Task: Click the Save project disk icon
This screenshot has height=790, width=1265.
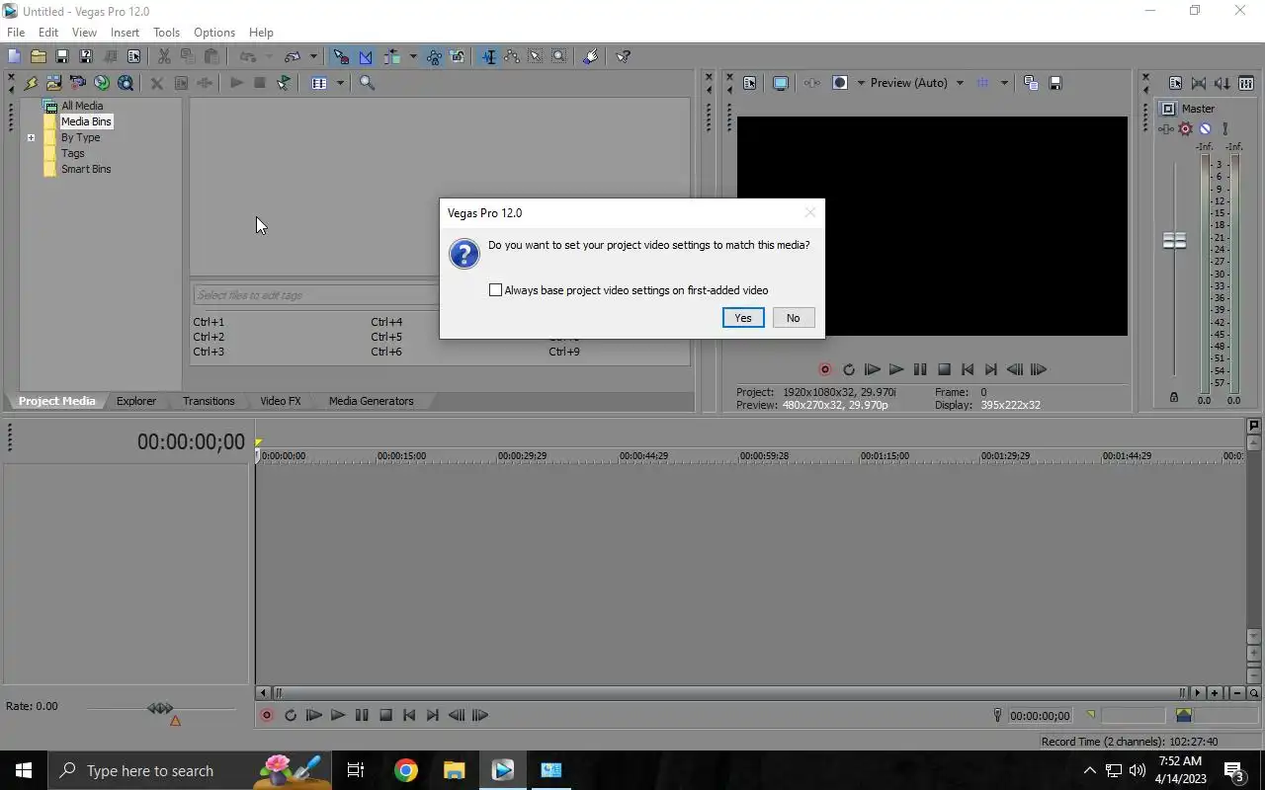Action: coord(61,56)
